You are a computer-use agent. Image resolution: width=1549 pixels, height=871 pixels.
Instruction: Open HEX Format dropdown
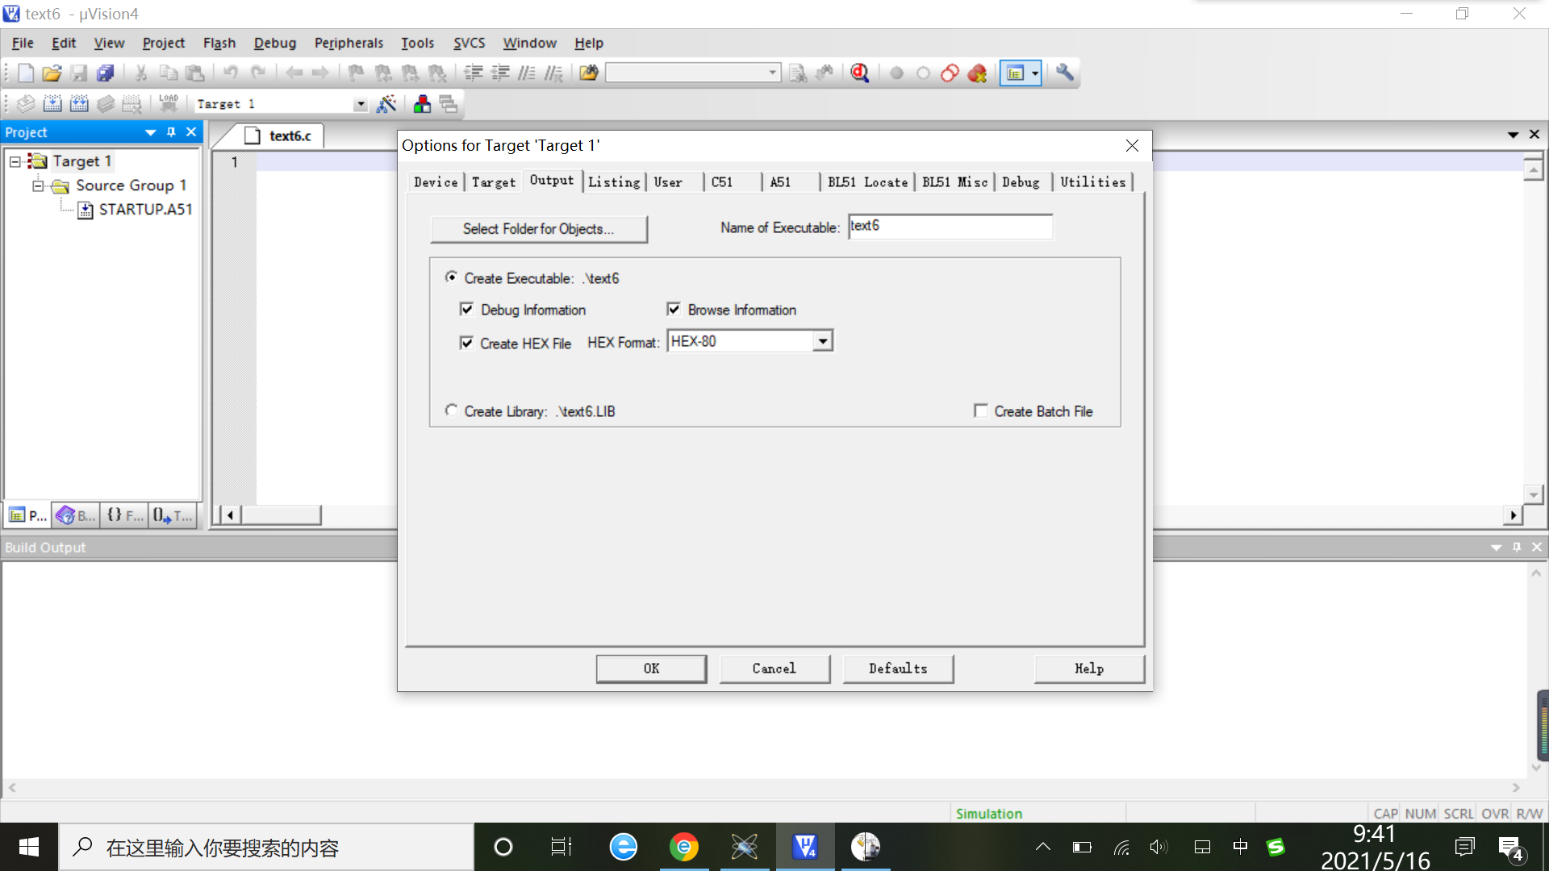pos(822,342)
